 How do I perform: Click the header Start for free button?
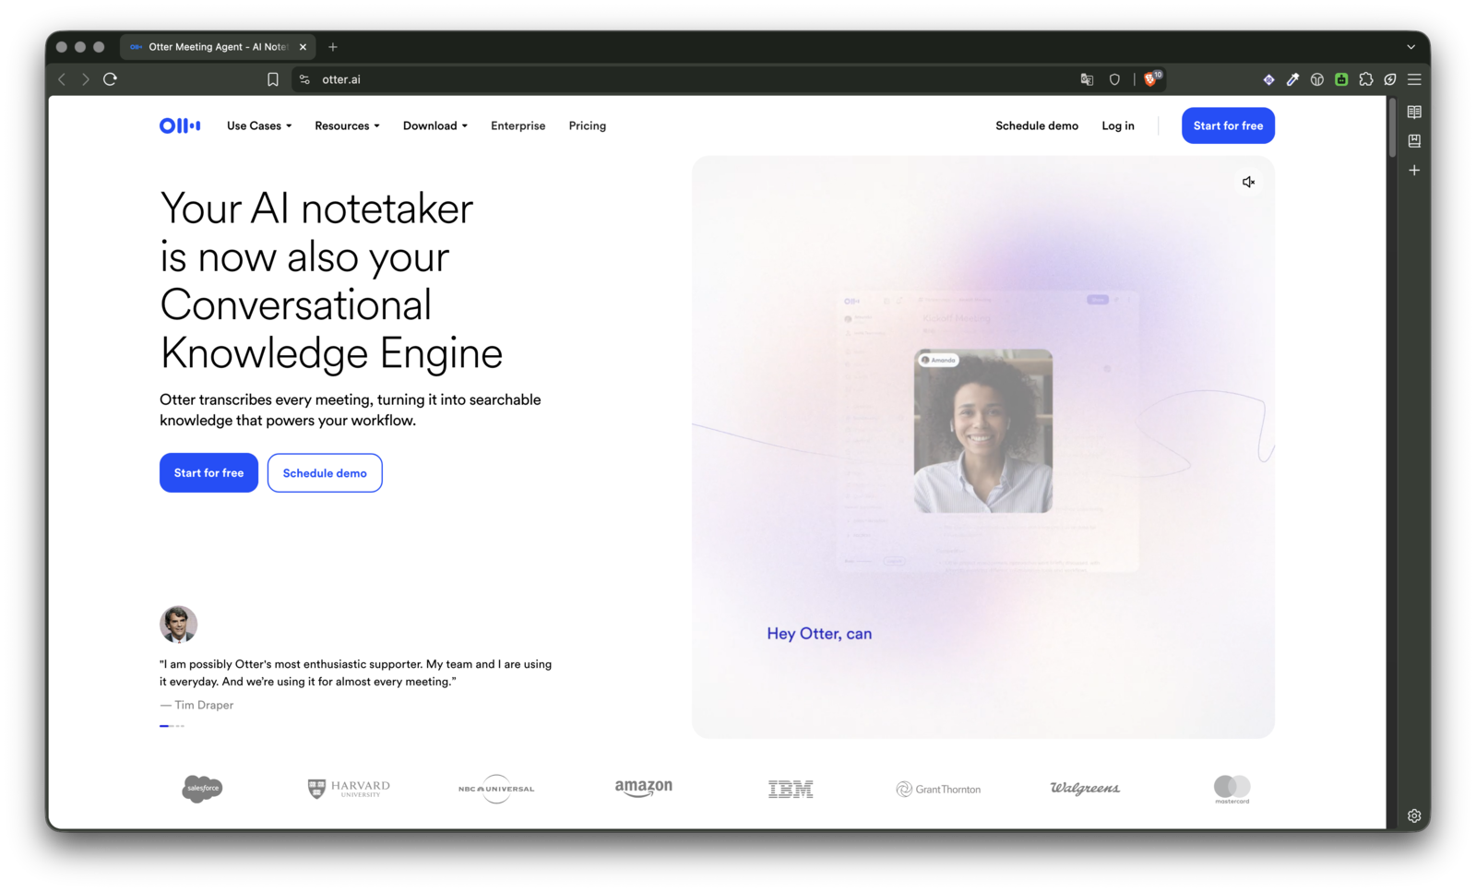(x=1228, y=125)
